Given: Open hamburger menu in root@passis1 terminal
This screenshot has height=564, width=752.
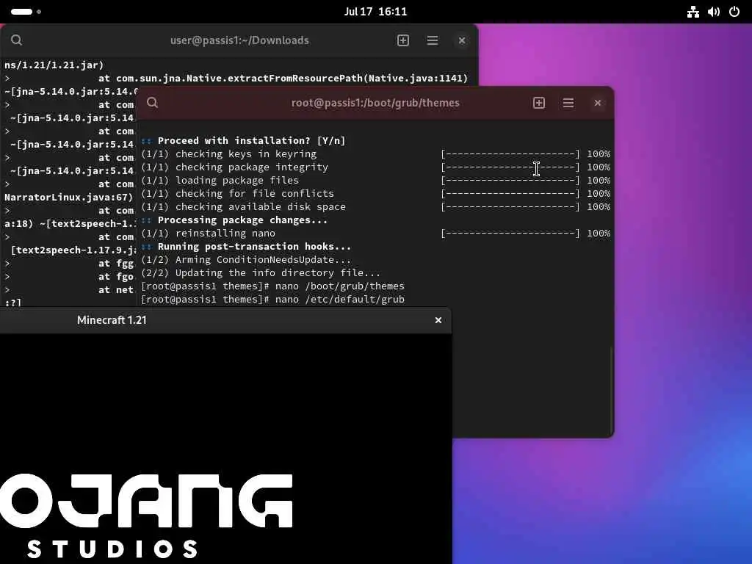Looking at the screenshot, I should 568,103.
